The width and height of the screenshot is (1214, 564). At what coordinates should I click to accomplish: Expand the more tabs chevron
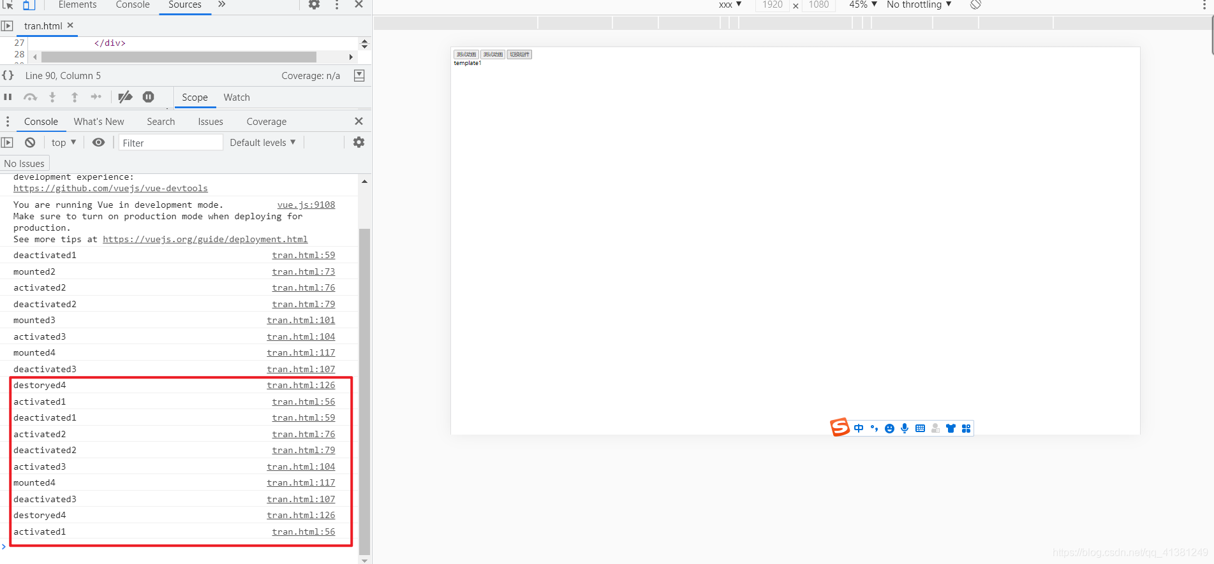tap(221, 4)
